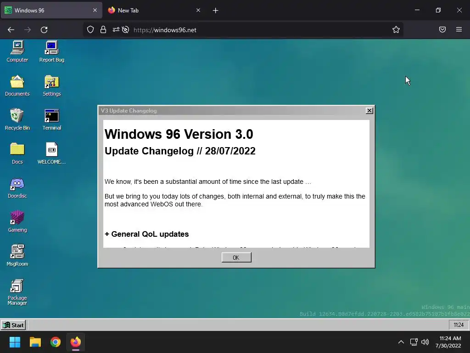Click OK in the V3 Update Changelog dialog
470x353 pixels.
tap(236, 257)
